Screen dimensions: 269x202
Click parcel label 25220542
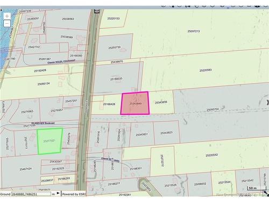coord(212,155)
